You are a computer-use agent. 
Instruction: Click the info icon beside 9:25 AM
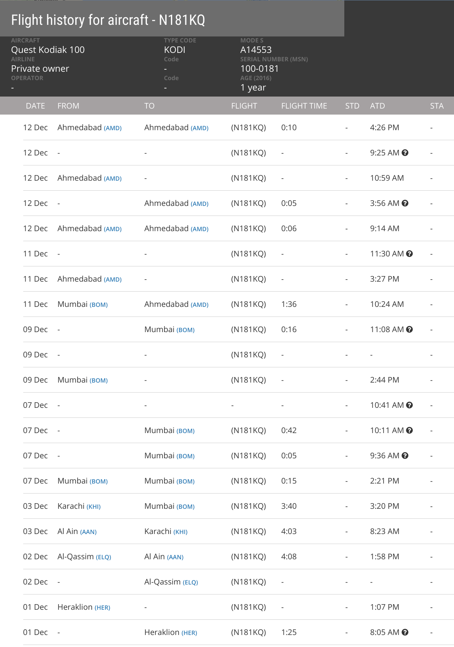[405, 153]
